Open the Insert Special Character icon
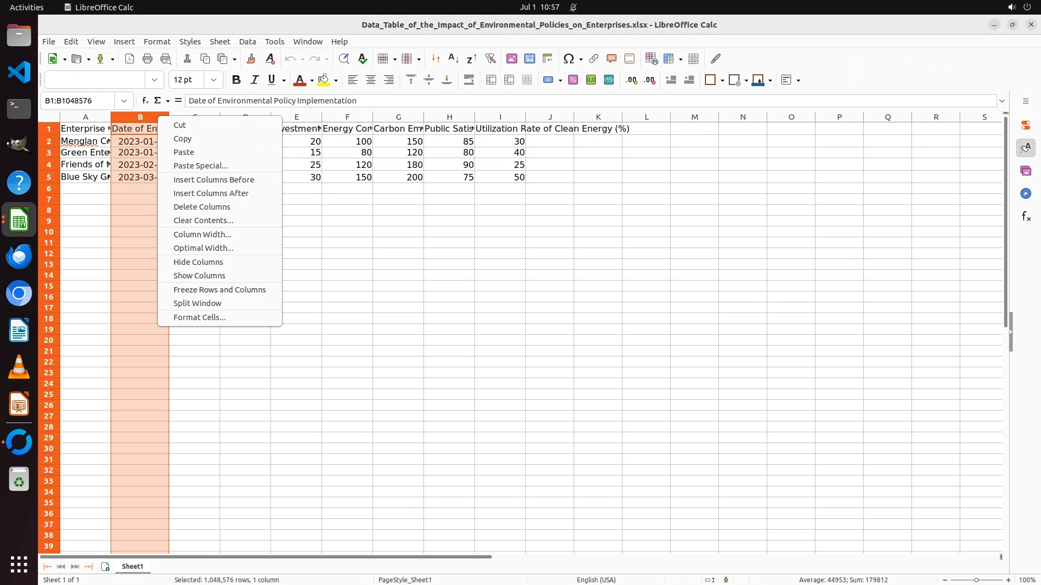This screenshot has width=1041, height=585. point(568,58)
